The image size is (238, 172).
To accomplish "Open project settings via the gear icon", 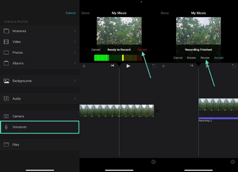I will pos(154,162).
